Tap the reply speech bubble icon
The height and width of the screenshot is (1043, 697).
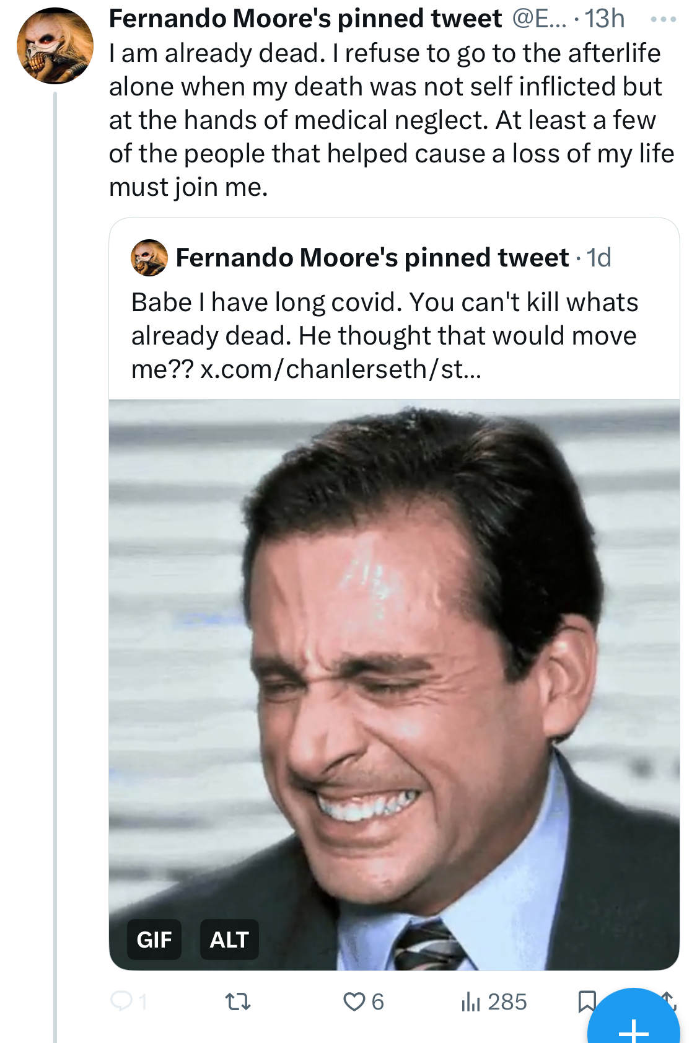click(x=121, y=1001)
